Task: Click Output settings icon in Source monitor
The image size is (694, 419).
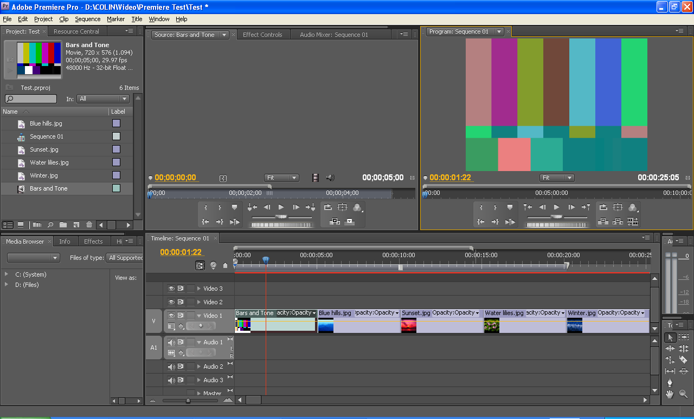Action: pos(357,207)
